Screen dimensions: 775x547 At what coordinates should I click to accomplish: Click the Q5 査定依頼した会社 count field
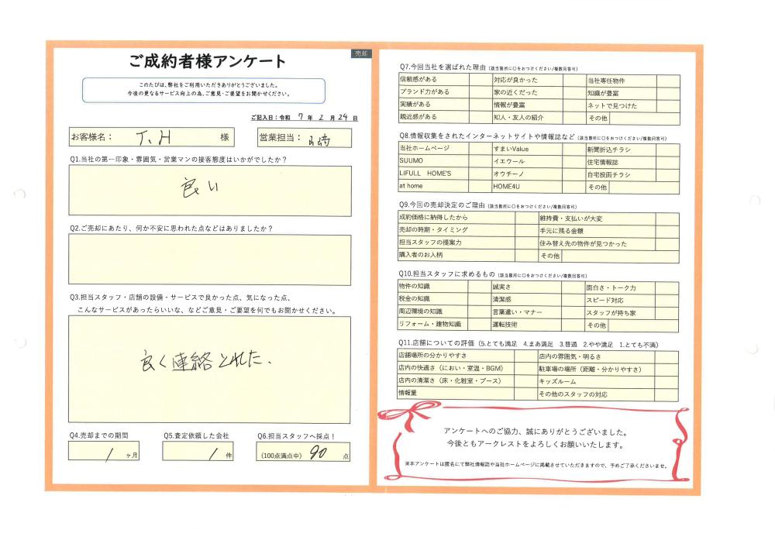click(197, 452)
